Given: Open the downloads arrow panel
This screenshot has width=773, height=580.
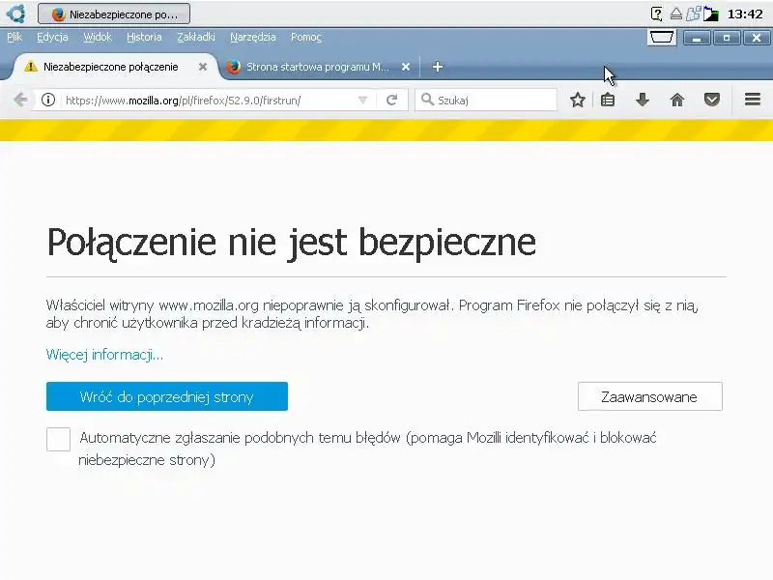Looking at the screenshot, I should 642,101.
